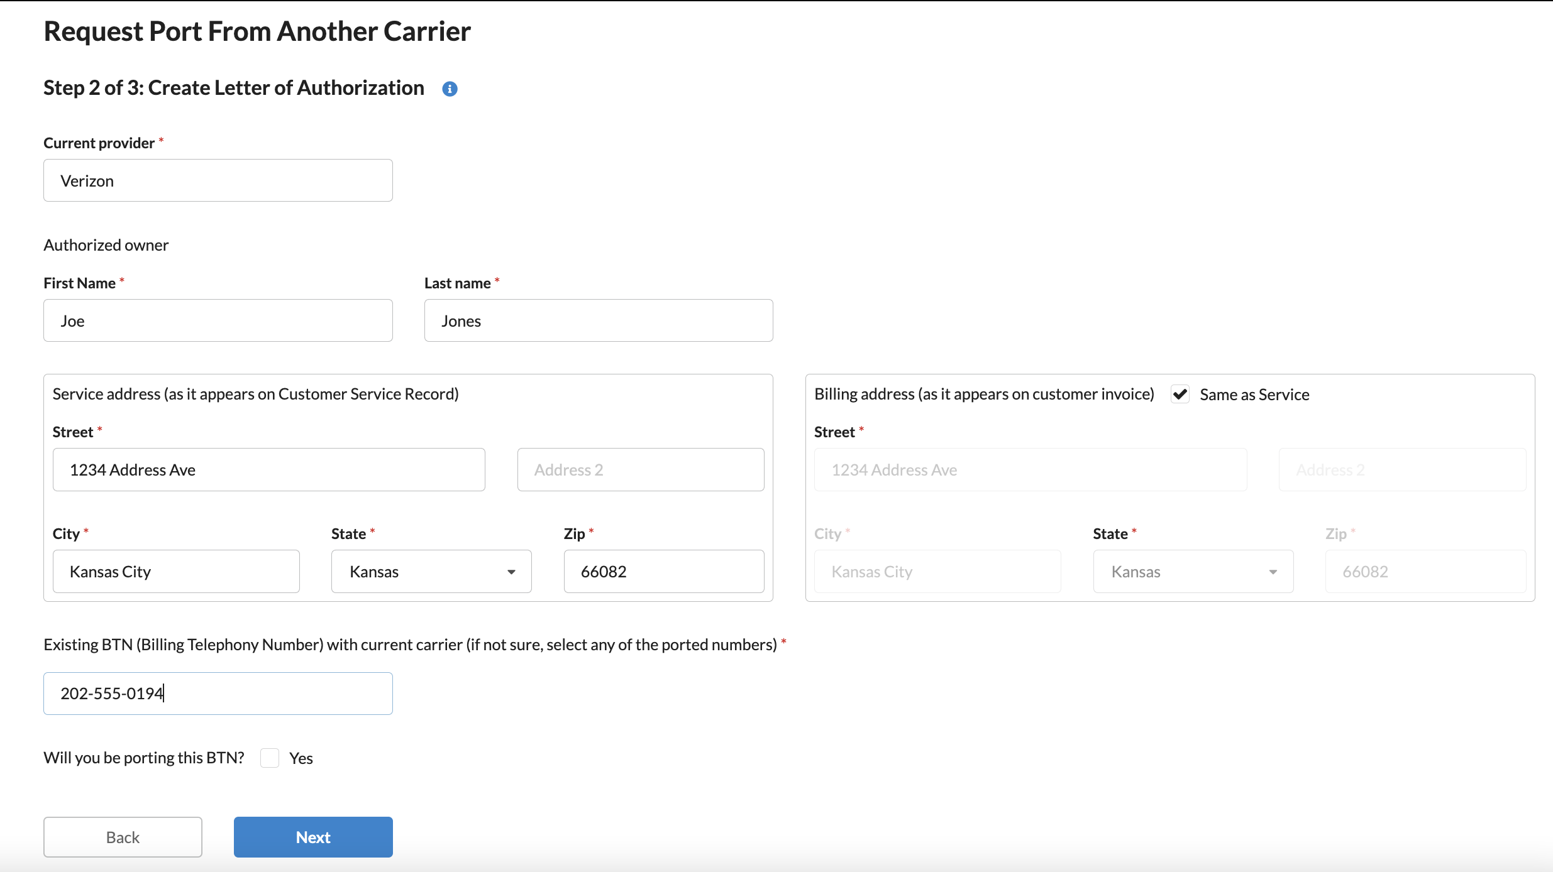Click the service State dropdown arrow

[511, 572]
